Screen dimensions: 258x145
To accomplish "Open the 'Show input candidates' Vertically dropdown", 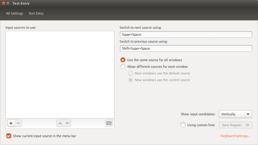I will click(235, 114).
